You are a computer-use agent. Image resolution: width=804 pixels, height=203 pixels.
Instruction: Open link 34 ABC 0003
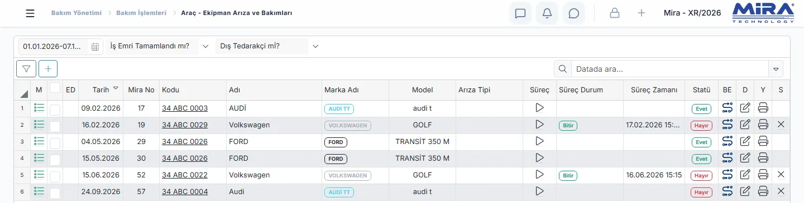click(185, 108)
